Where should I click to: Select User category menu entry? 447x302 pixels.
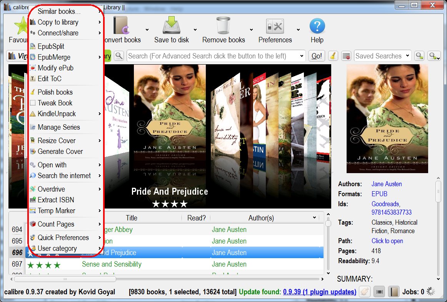click(x=65, y=249)
